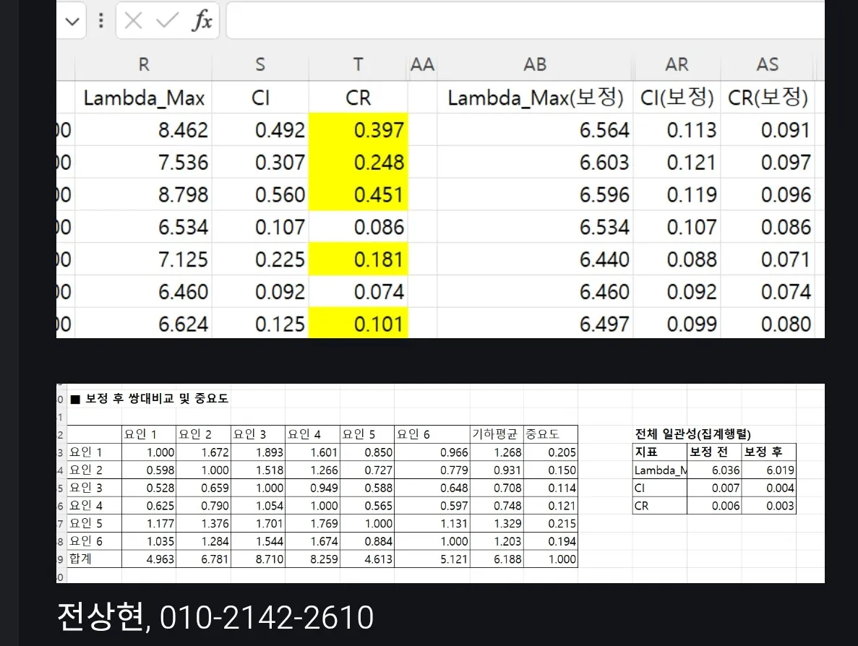Select the highlighted CR cell showing 0.397
This screenshot has height=646, width=858.
click(x=358, y=130)
